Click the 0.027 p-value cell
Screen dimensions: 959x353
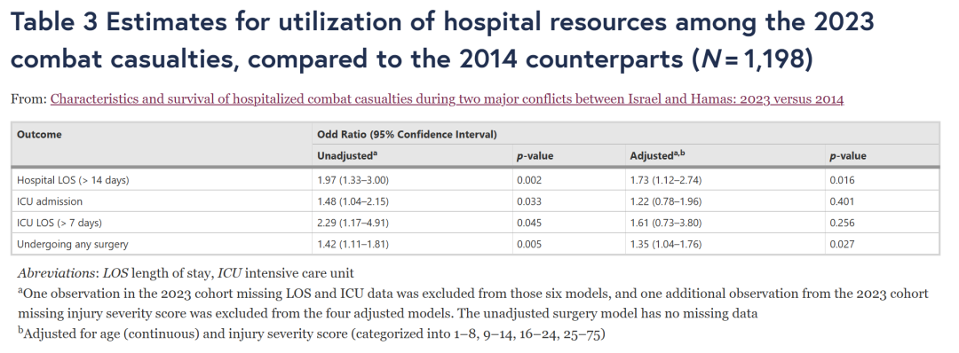tap(842, 244)
